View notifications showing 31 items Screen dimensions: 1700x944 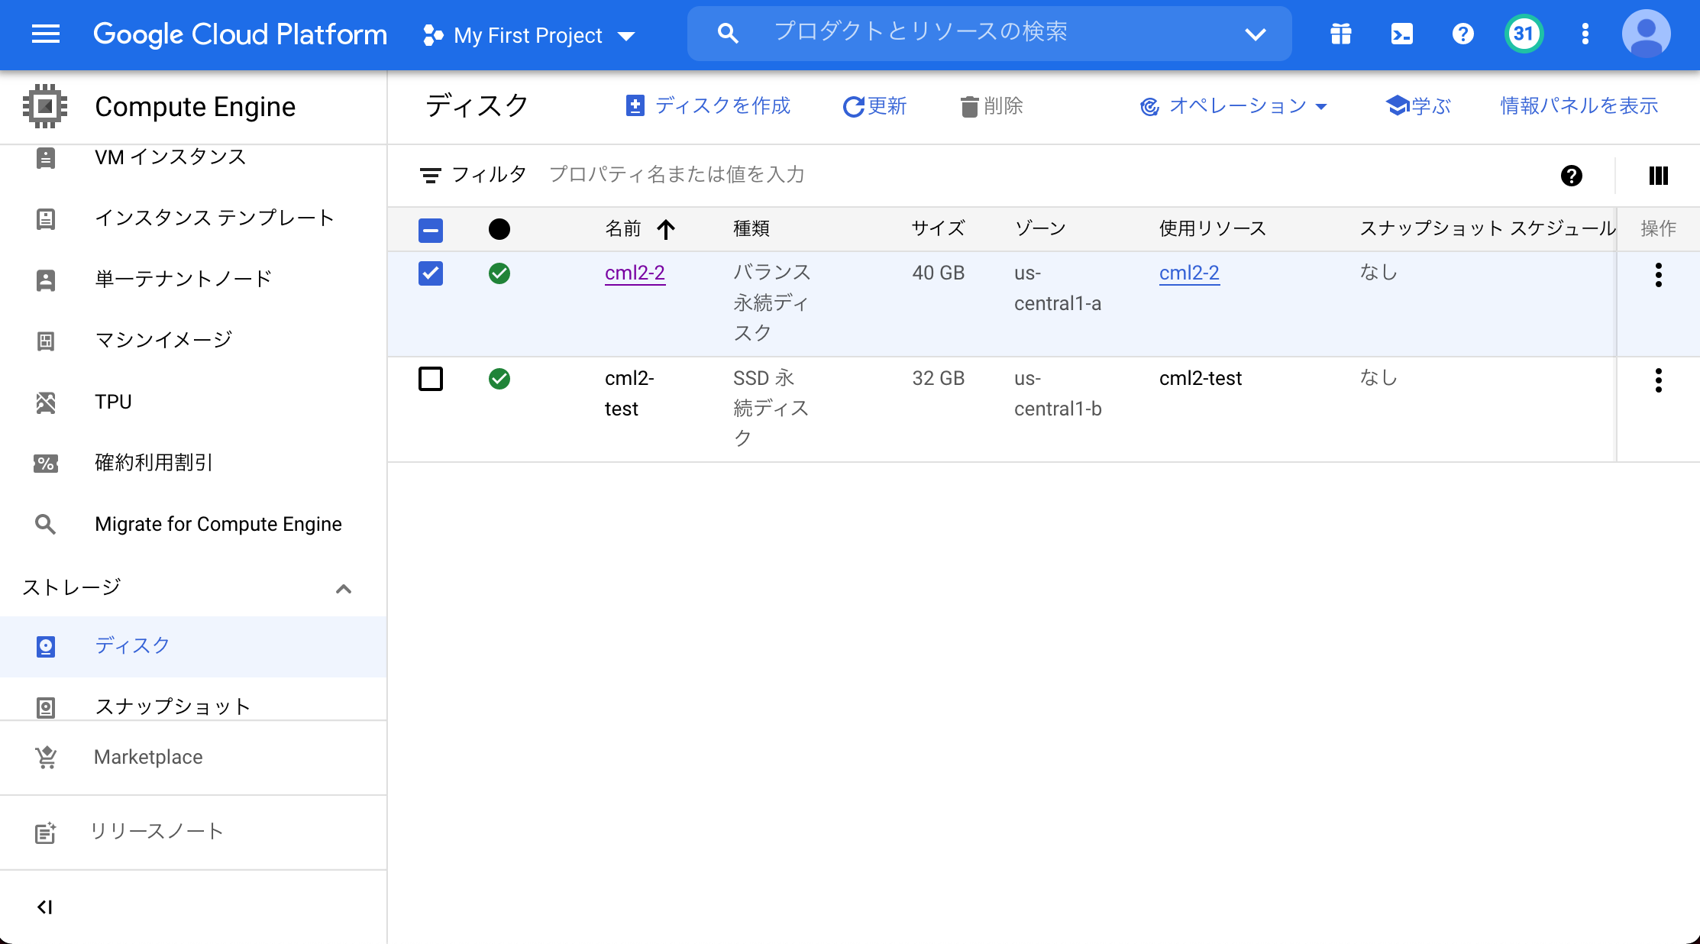click(x=1523, y=34)
